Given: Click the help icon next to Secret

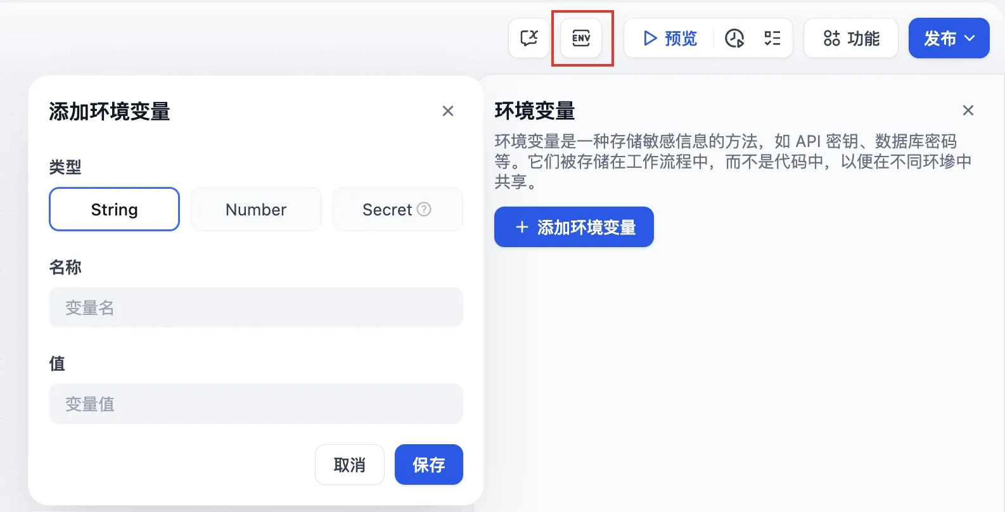Looking at the screenshot, I should point(424,209).
